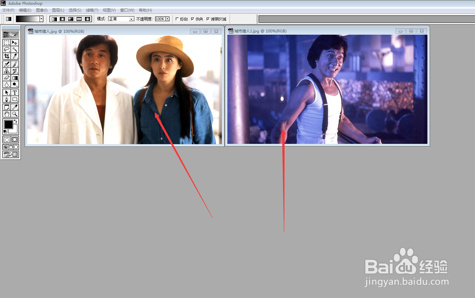The height and width of the screenshot is (298, 475).
Task: Open the 图层(L) menu
Action: (58, 10)
